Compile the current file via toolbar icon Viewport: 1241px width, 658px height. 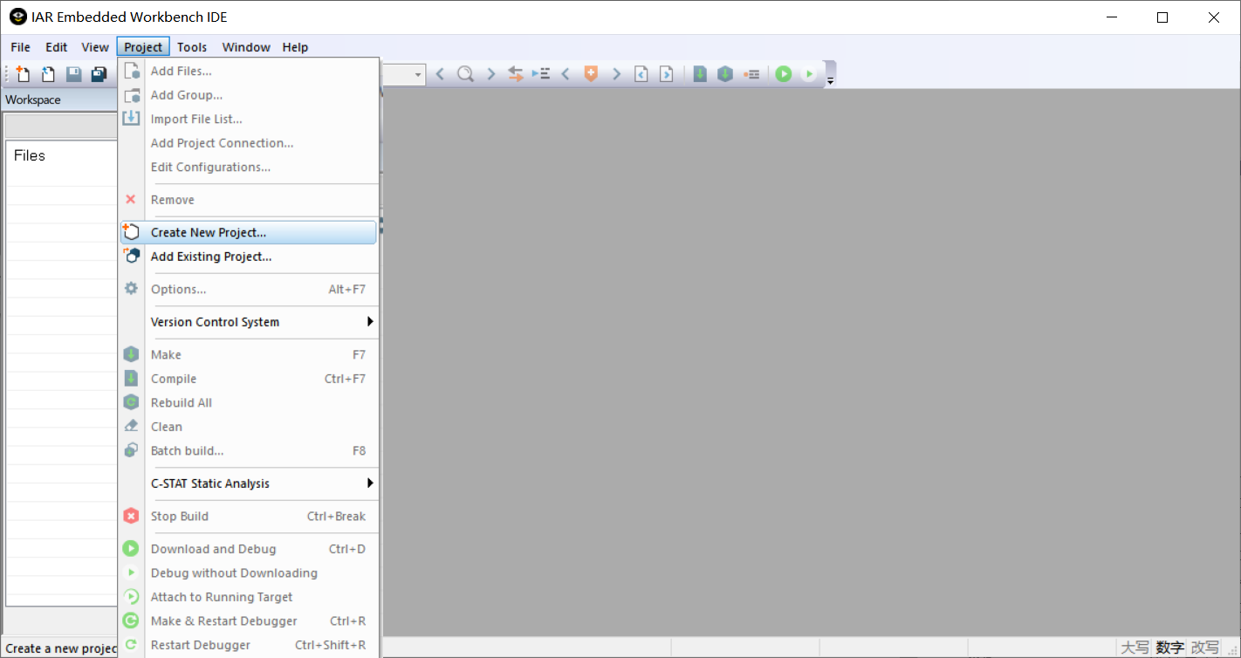point(700,73)
